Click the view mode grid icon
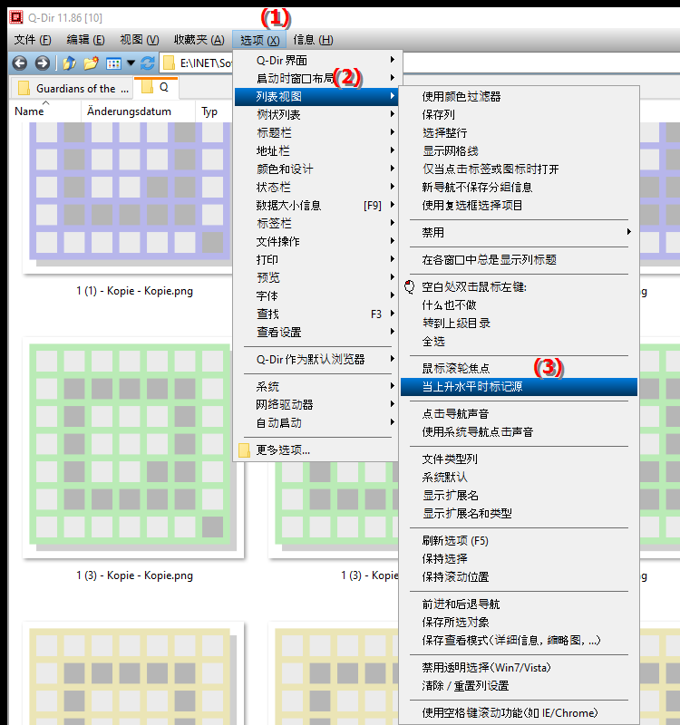 pyautogui.click(x=113, y=63)
